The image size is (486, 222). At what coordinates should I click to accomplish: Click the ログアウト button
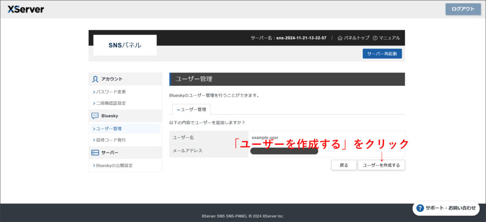[x=463, y=9]
